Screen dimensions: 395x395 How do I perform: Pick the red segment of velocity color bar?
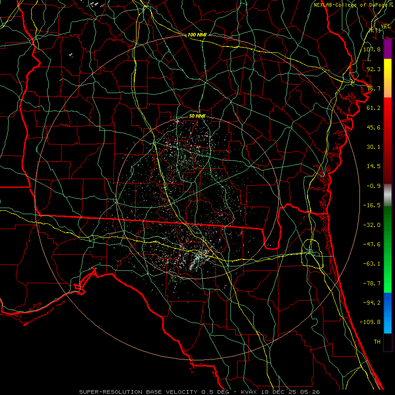[x=388, y=140]
